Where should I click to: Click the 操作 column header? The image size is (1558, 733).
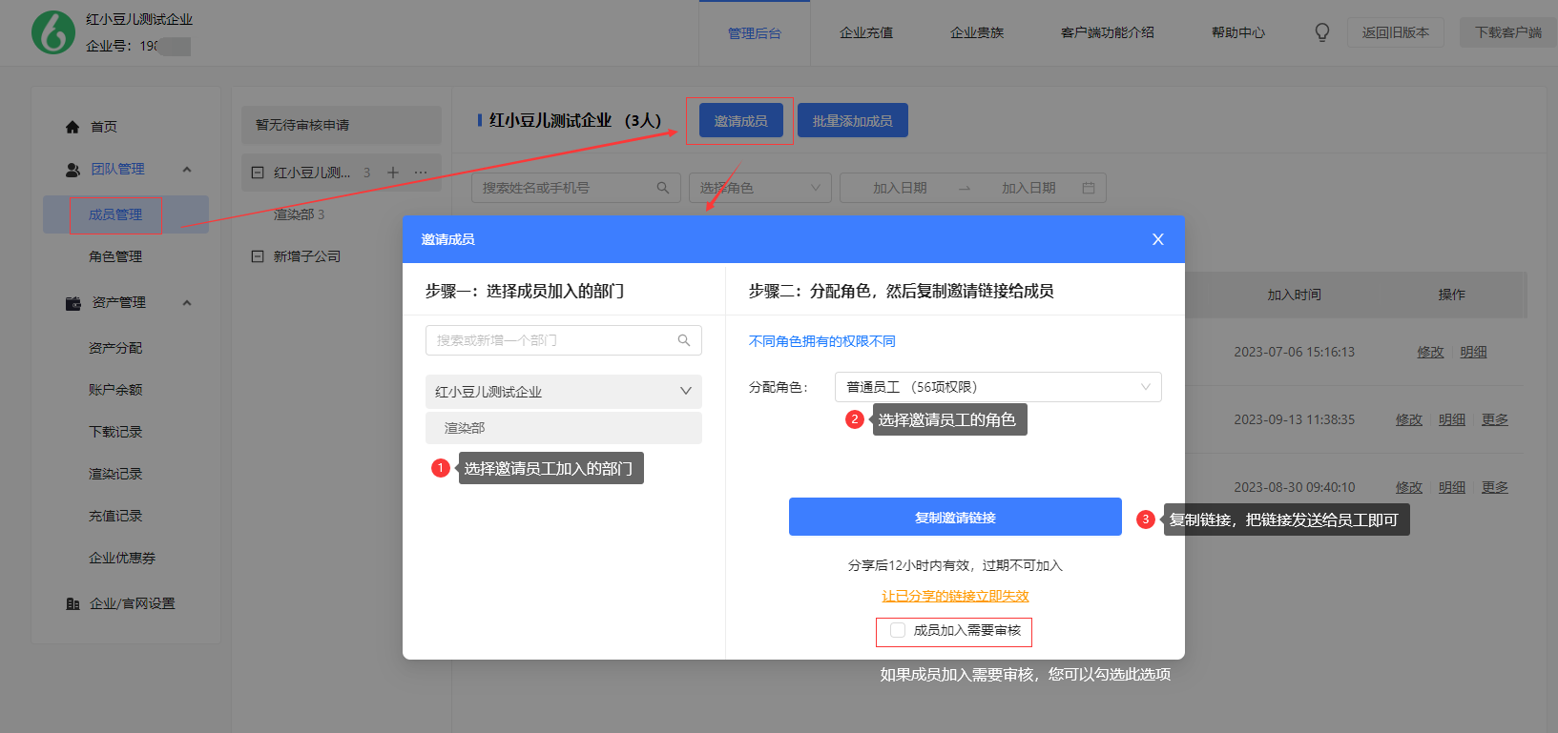[1452, 295]
